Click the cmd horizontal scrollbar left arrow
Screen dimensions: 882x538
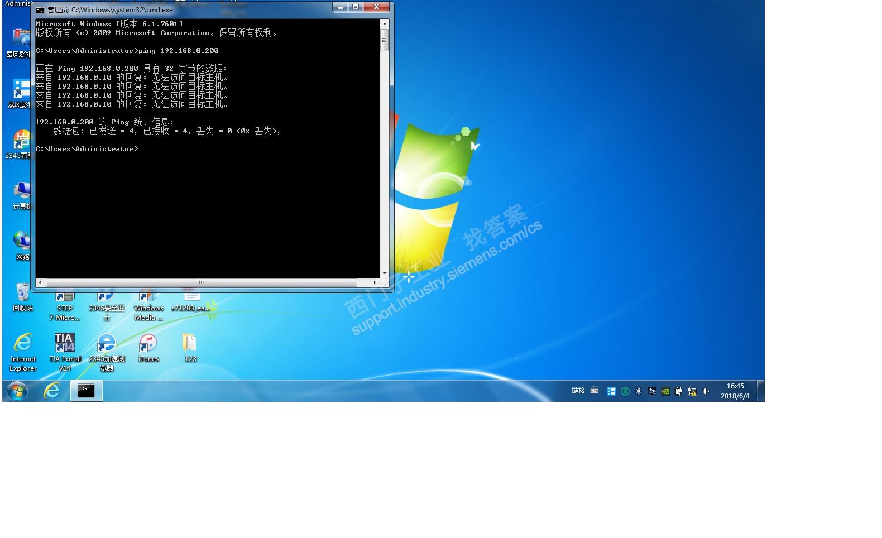point(40,282)
